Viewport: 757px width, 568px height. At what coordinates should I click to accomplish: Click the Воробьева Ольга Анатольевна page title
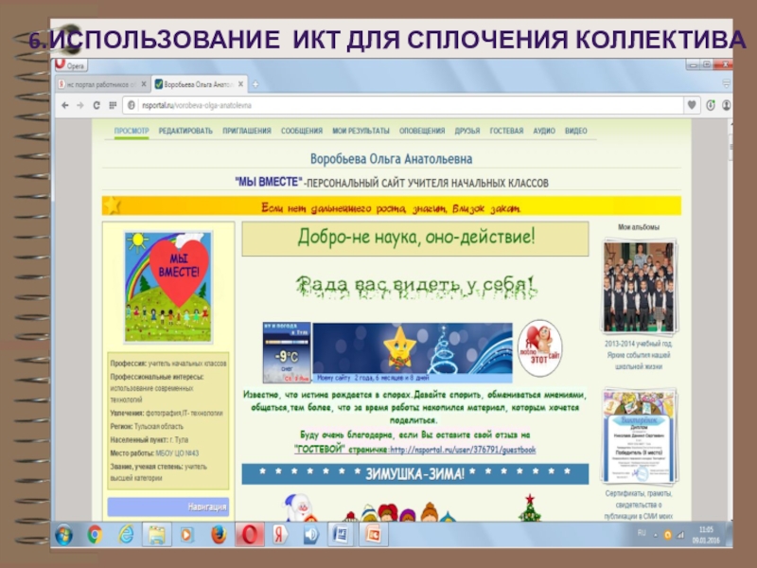(x=392, y=159)
